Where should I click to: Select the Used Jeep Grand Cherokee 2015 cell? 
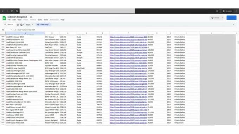(x=25, y=50)
